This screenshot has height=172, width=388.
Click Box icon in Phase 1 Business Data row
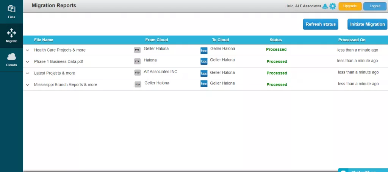pyautogui.click(x=204, y=61)
